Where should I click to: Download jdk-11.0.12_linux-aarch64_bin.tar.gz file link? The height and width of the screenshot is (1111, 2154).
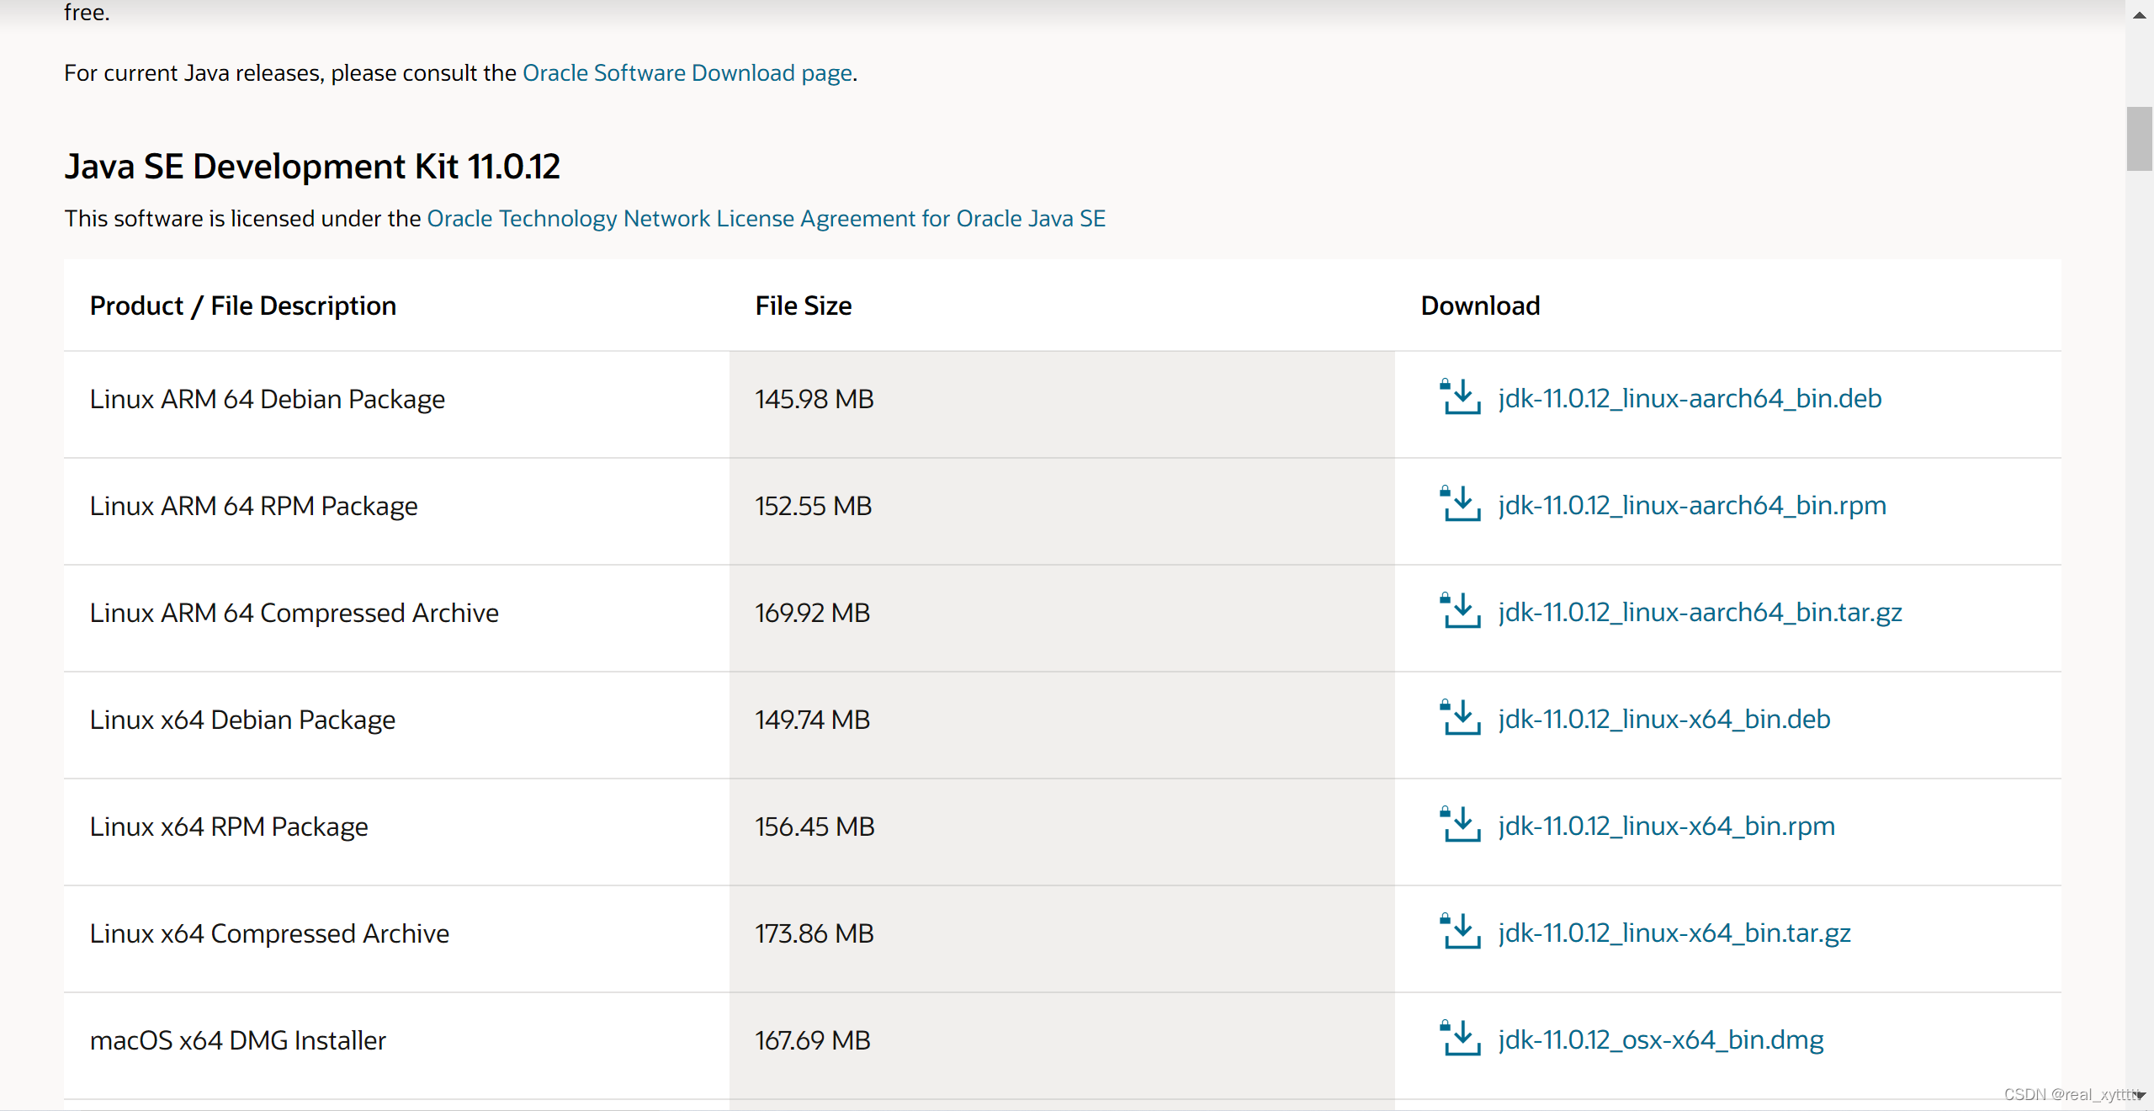pos(1700,612)
